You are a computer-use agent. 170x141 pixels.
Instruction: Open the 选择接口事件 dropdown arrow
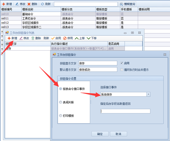[x=148, y=94]
